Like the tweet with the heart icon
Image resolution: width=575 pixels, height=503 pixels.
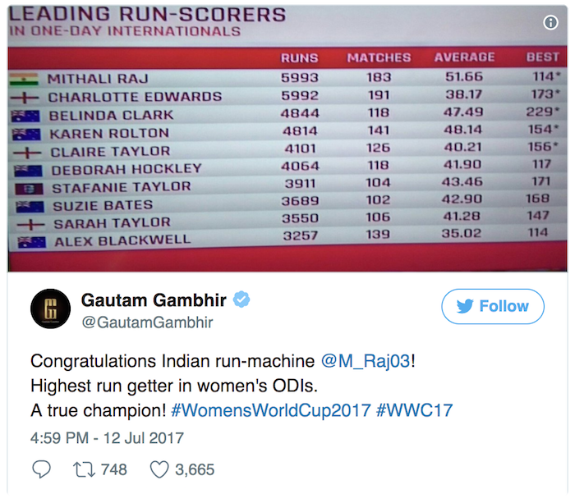coord(159,469)
